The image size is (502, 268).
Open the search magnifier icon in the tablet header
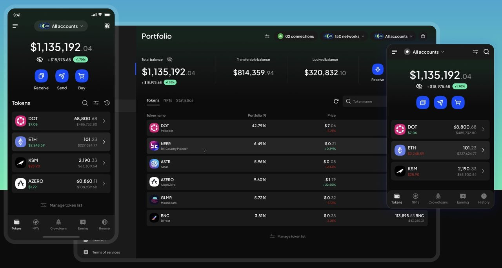coord(486,51)
